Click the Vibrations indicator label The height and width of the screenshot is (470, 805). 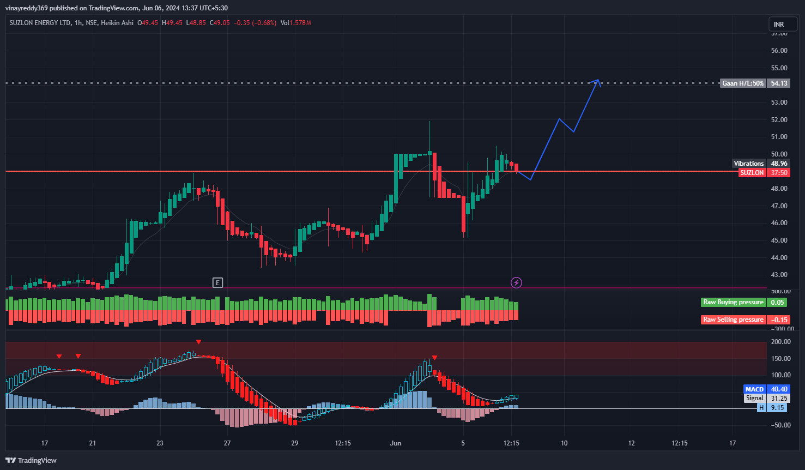[749, 164]
